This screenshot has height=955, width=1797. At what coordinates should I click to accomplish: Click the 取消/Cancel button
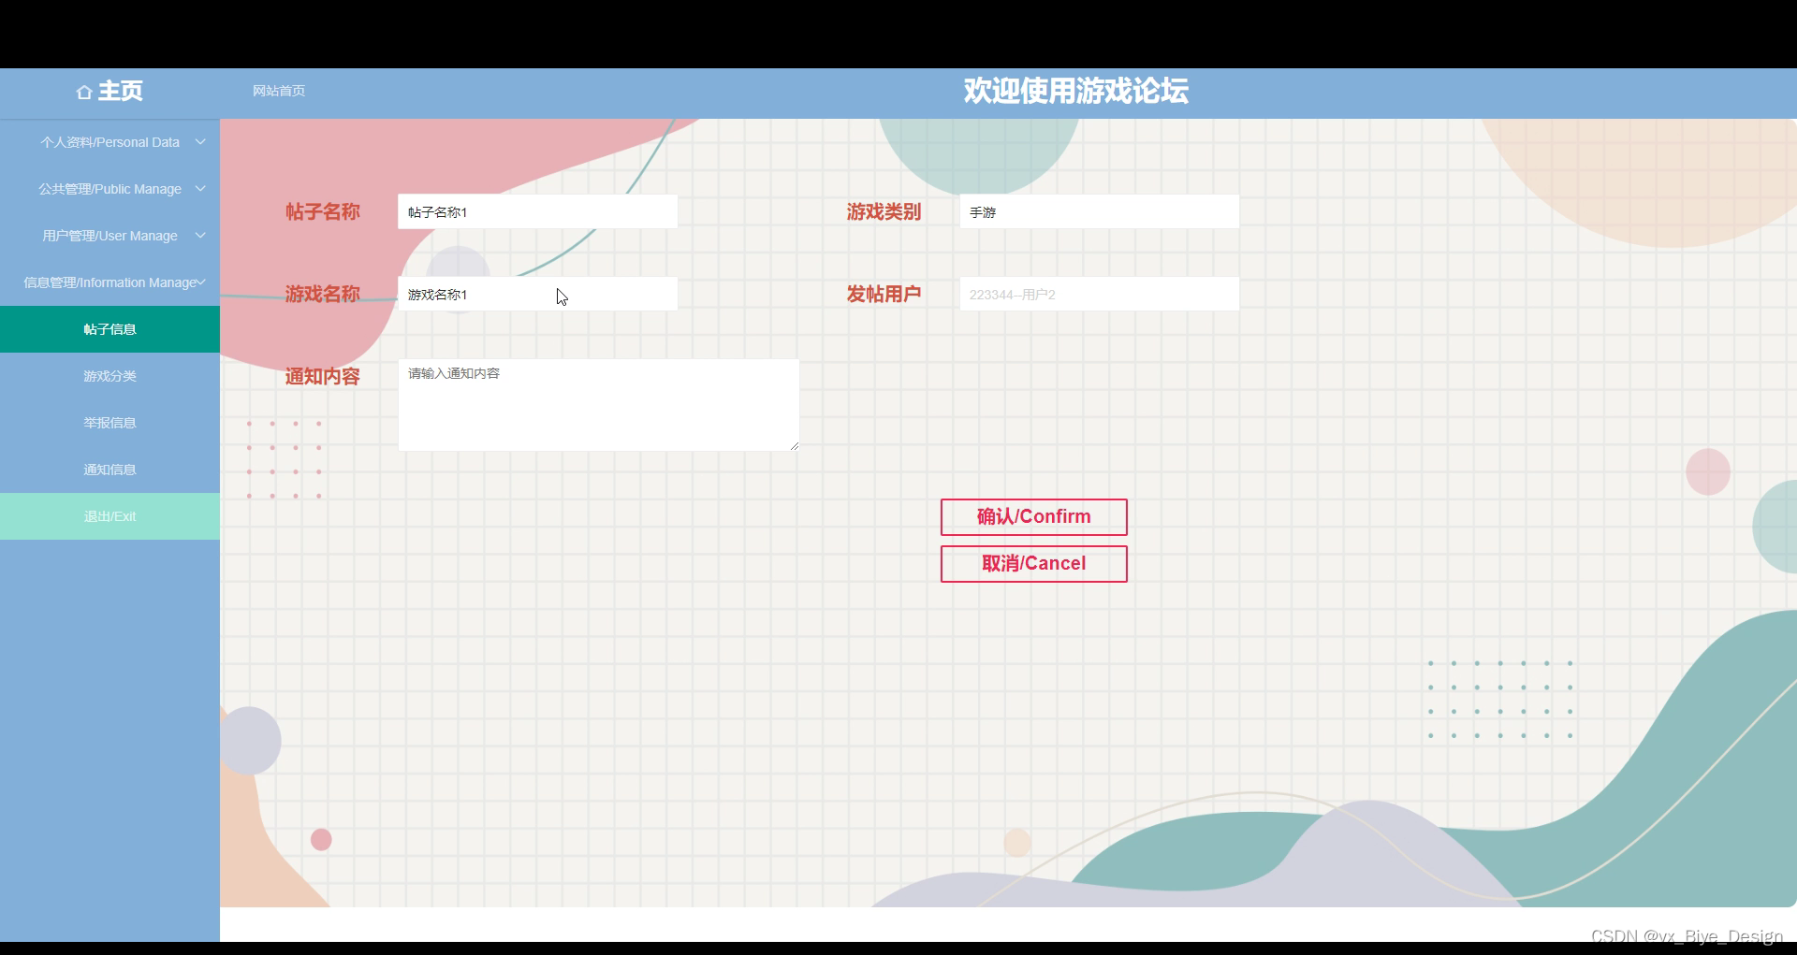click(1034, 564)
